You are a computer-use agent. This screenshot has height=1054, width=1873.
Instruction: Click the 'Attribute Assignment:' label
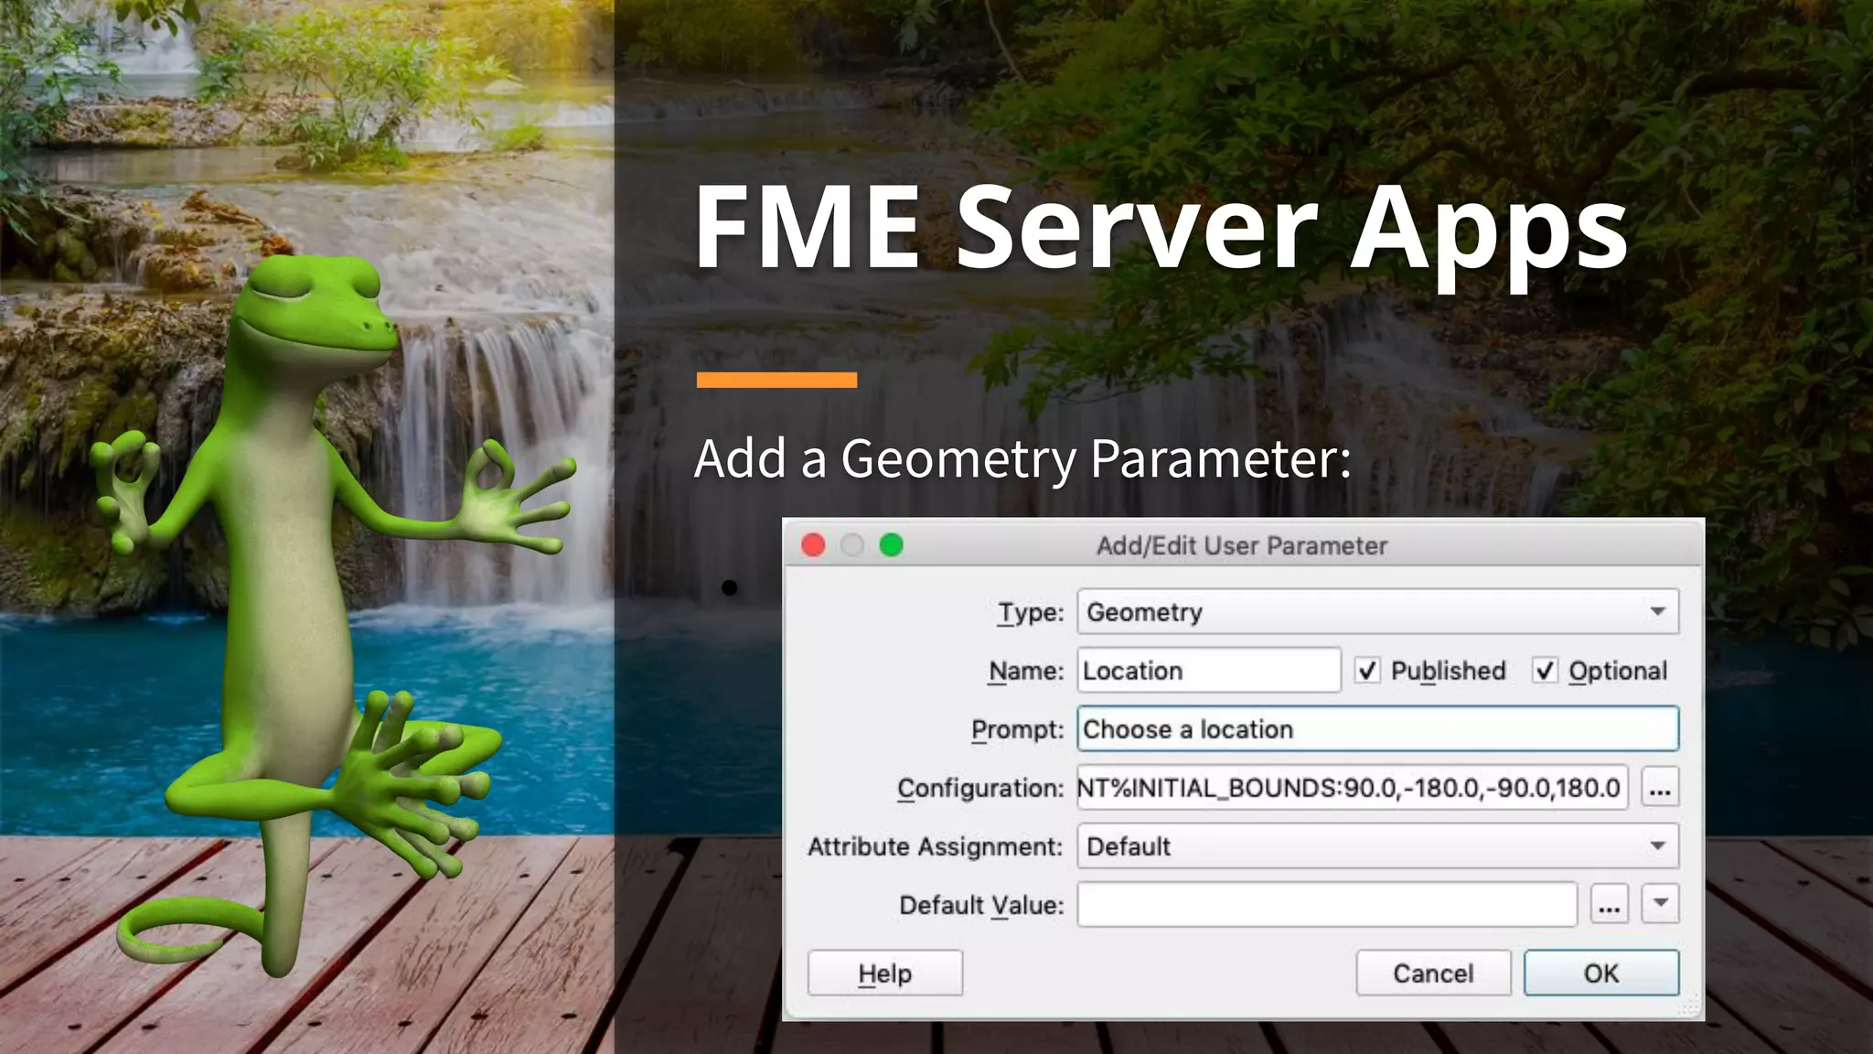tap(935, 846)
